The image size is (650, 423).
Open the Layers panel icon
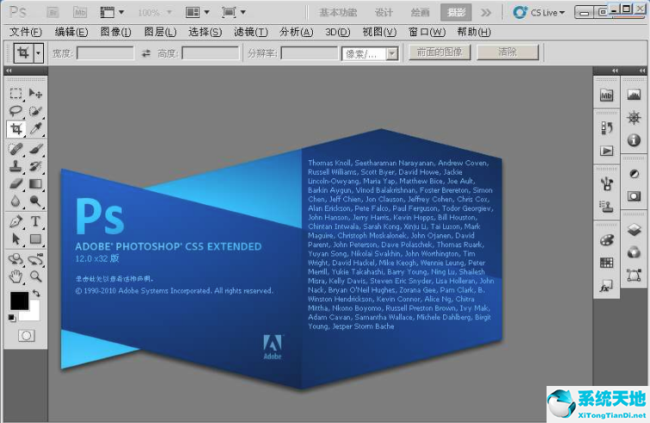(634, 229)
